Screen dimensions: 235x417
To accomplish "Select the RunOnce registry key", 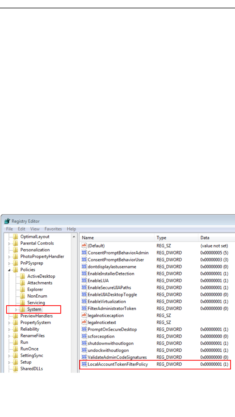I will click(x=30, y=349).
